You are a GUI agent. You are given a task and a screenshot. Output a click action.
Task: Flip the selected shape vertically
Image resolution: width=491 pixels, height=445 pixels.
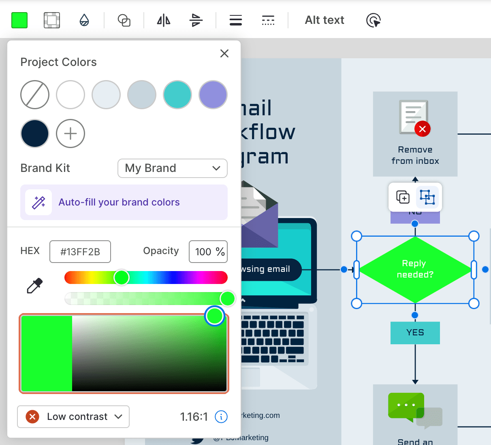pos(196,19)
